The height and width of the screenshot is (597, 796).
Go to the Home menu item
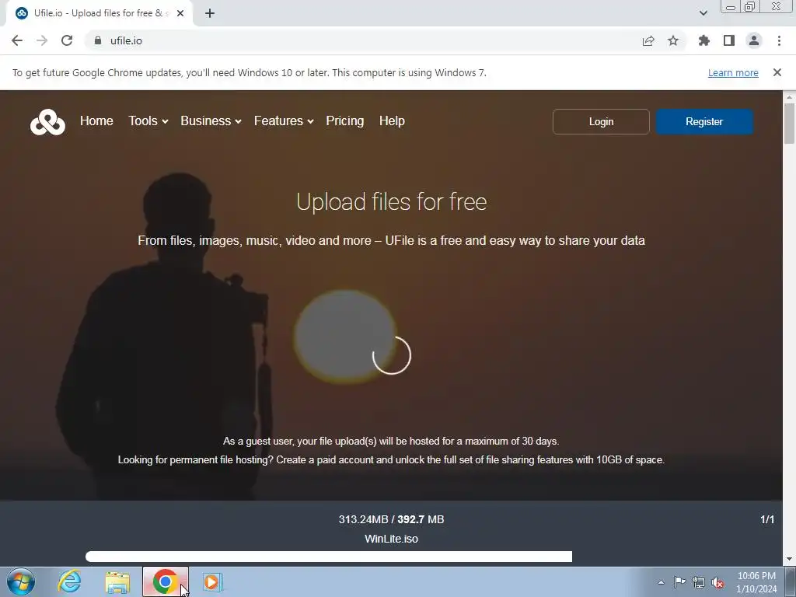[96, 120]
